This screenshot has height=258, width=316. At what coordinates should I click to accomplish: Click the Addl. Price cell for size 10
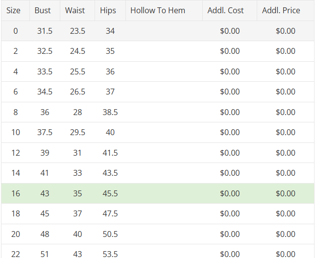[286, 132]
